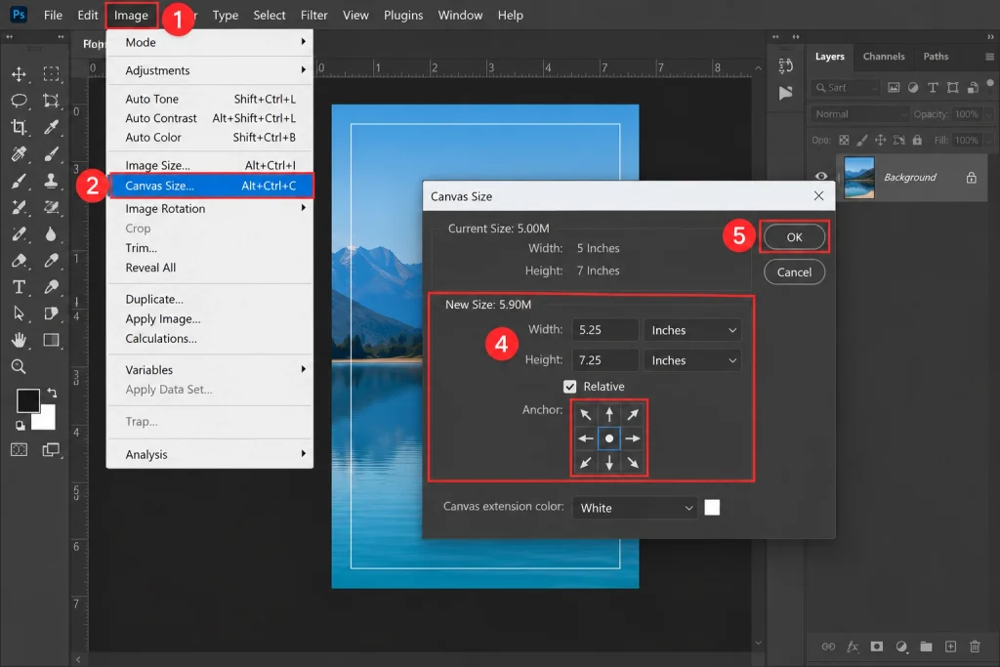Open the layer Fill dropdown arrow
The image size is (1000, 667).
[988, 141]
